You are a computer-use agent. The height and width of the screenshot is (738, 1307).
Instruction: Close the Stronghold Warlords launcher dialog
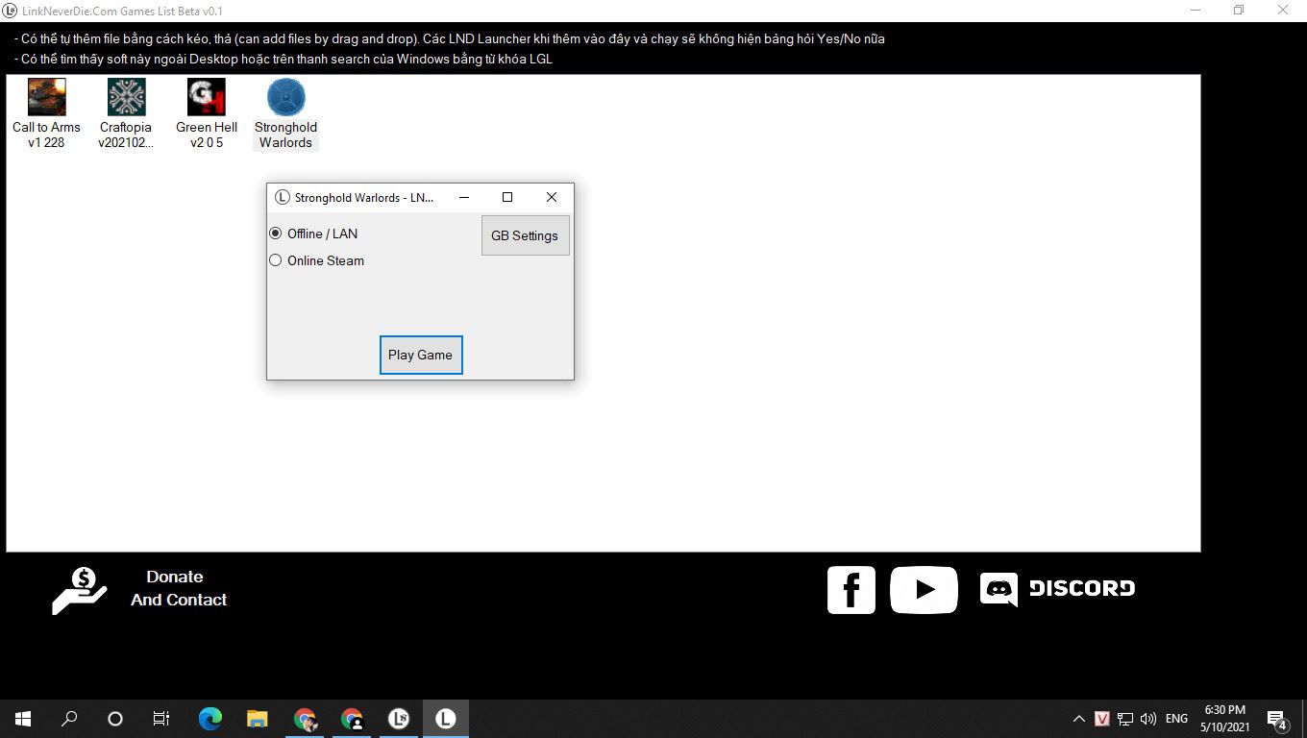click(552, 197)
